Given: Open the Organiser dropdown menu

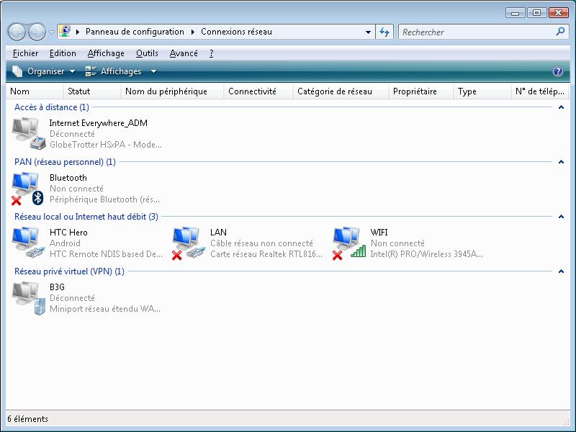Looking at the screenshot, I should tap(44, 71).
